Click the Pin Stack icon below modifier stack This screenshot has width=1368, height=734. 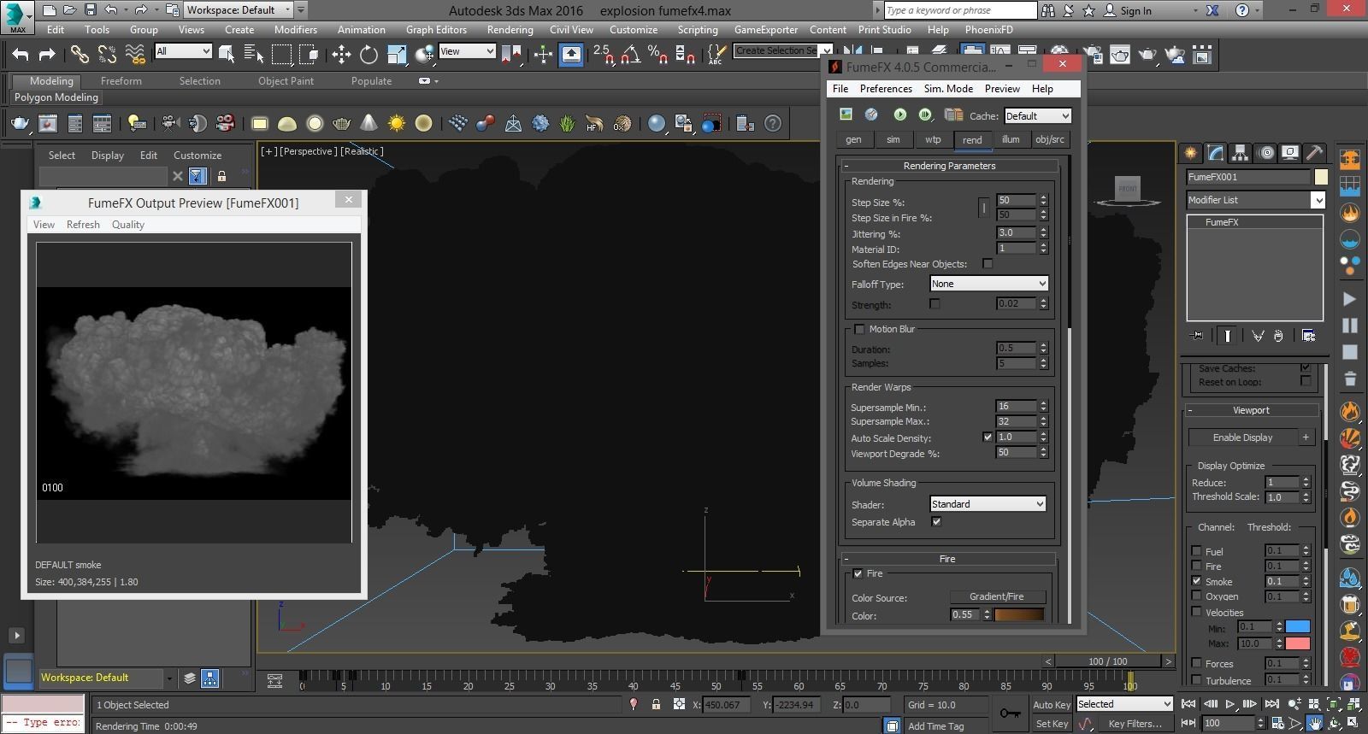1196,336
